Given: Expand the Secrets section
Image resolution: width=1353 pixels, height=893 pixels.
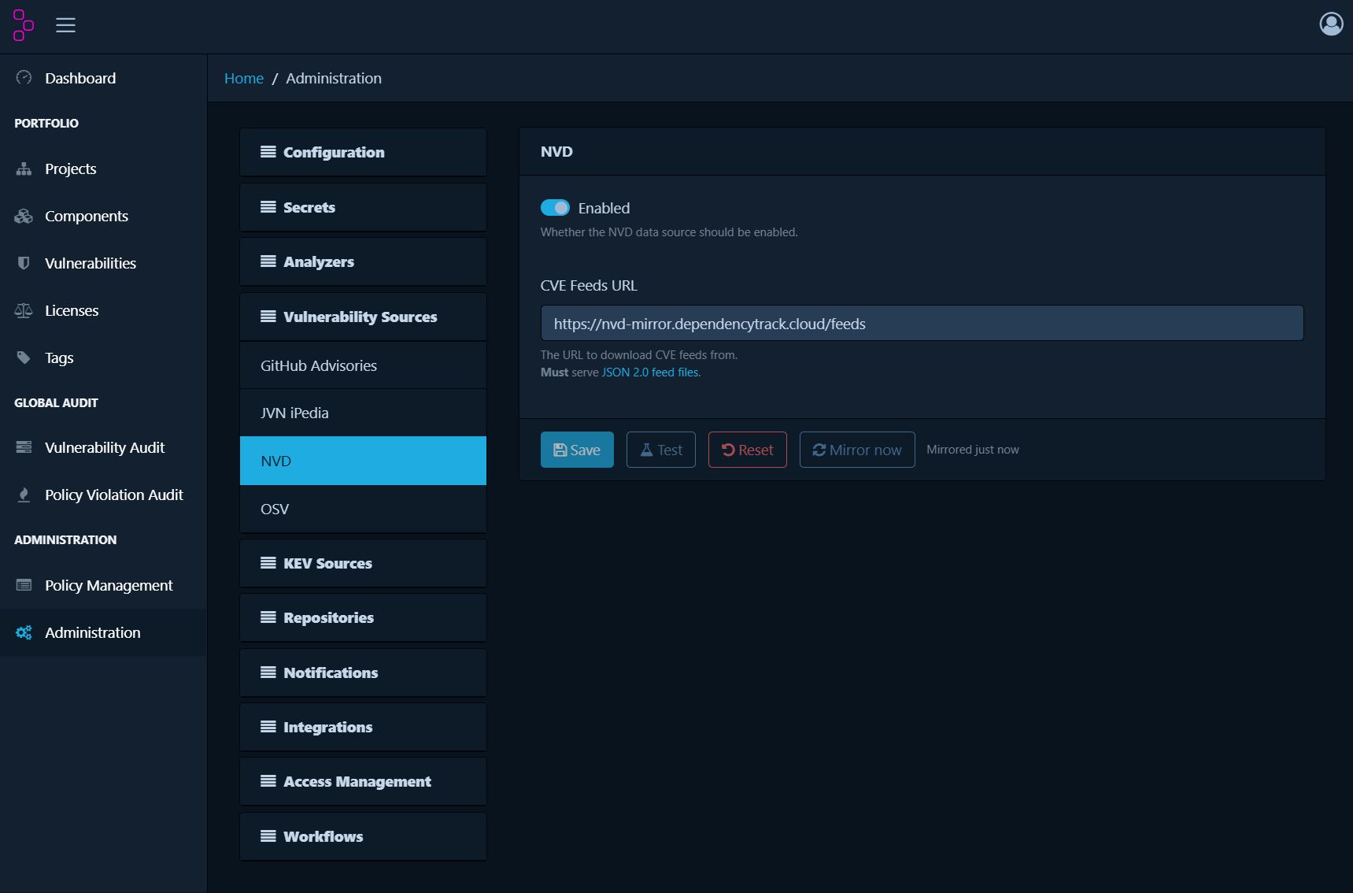Looking at the screenshot, I should 363,207.
